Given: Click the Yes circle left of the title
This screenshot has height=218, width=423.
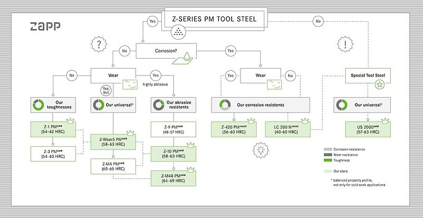Looking at the screenshot, I should click(152, 21).
